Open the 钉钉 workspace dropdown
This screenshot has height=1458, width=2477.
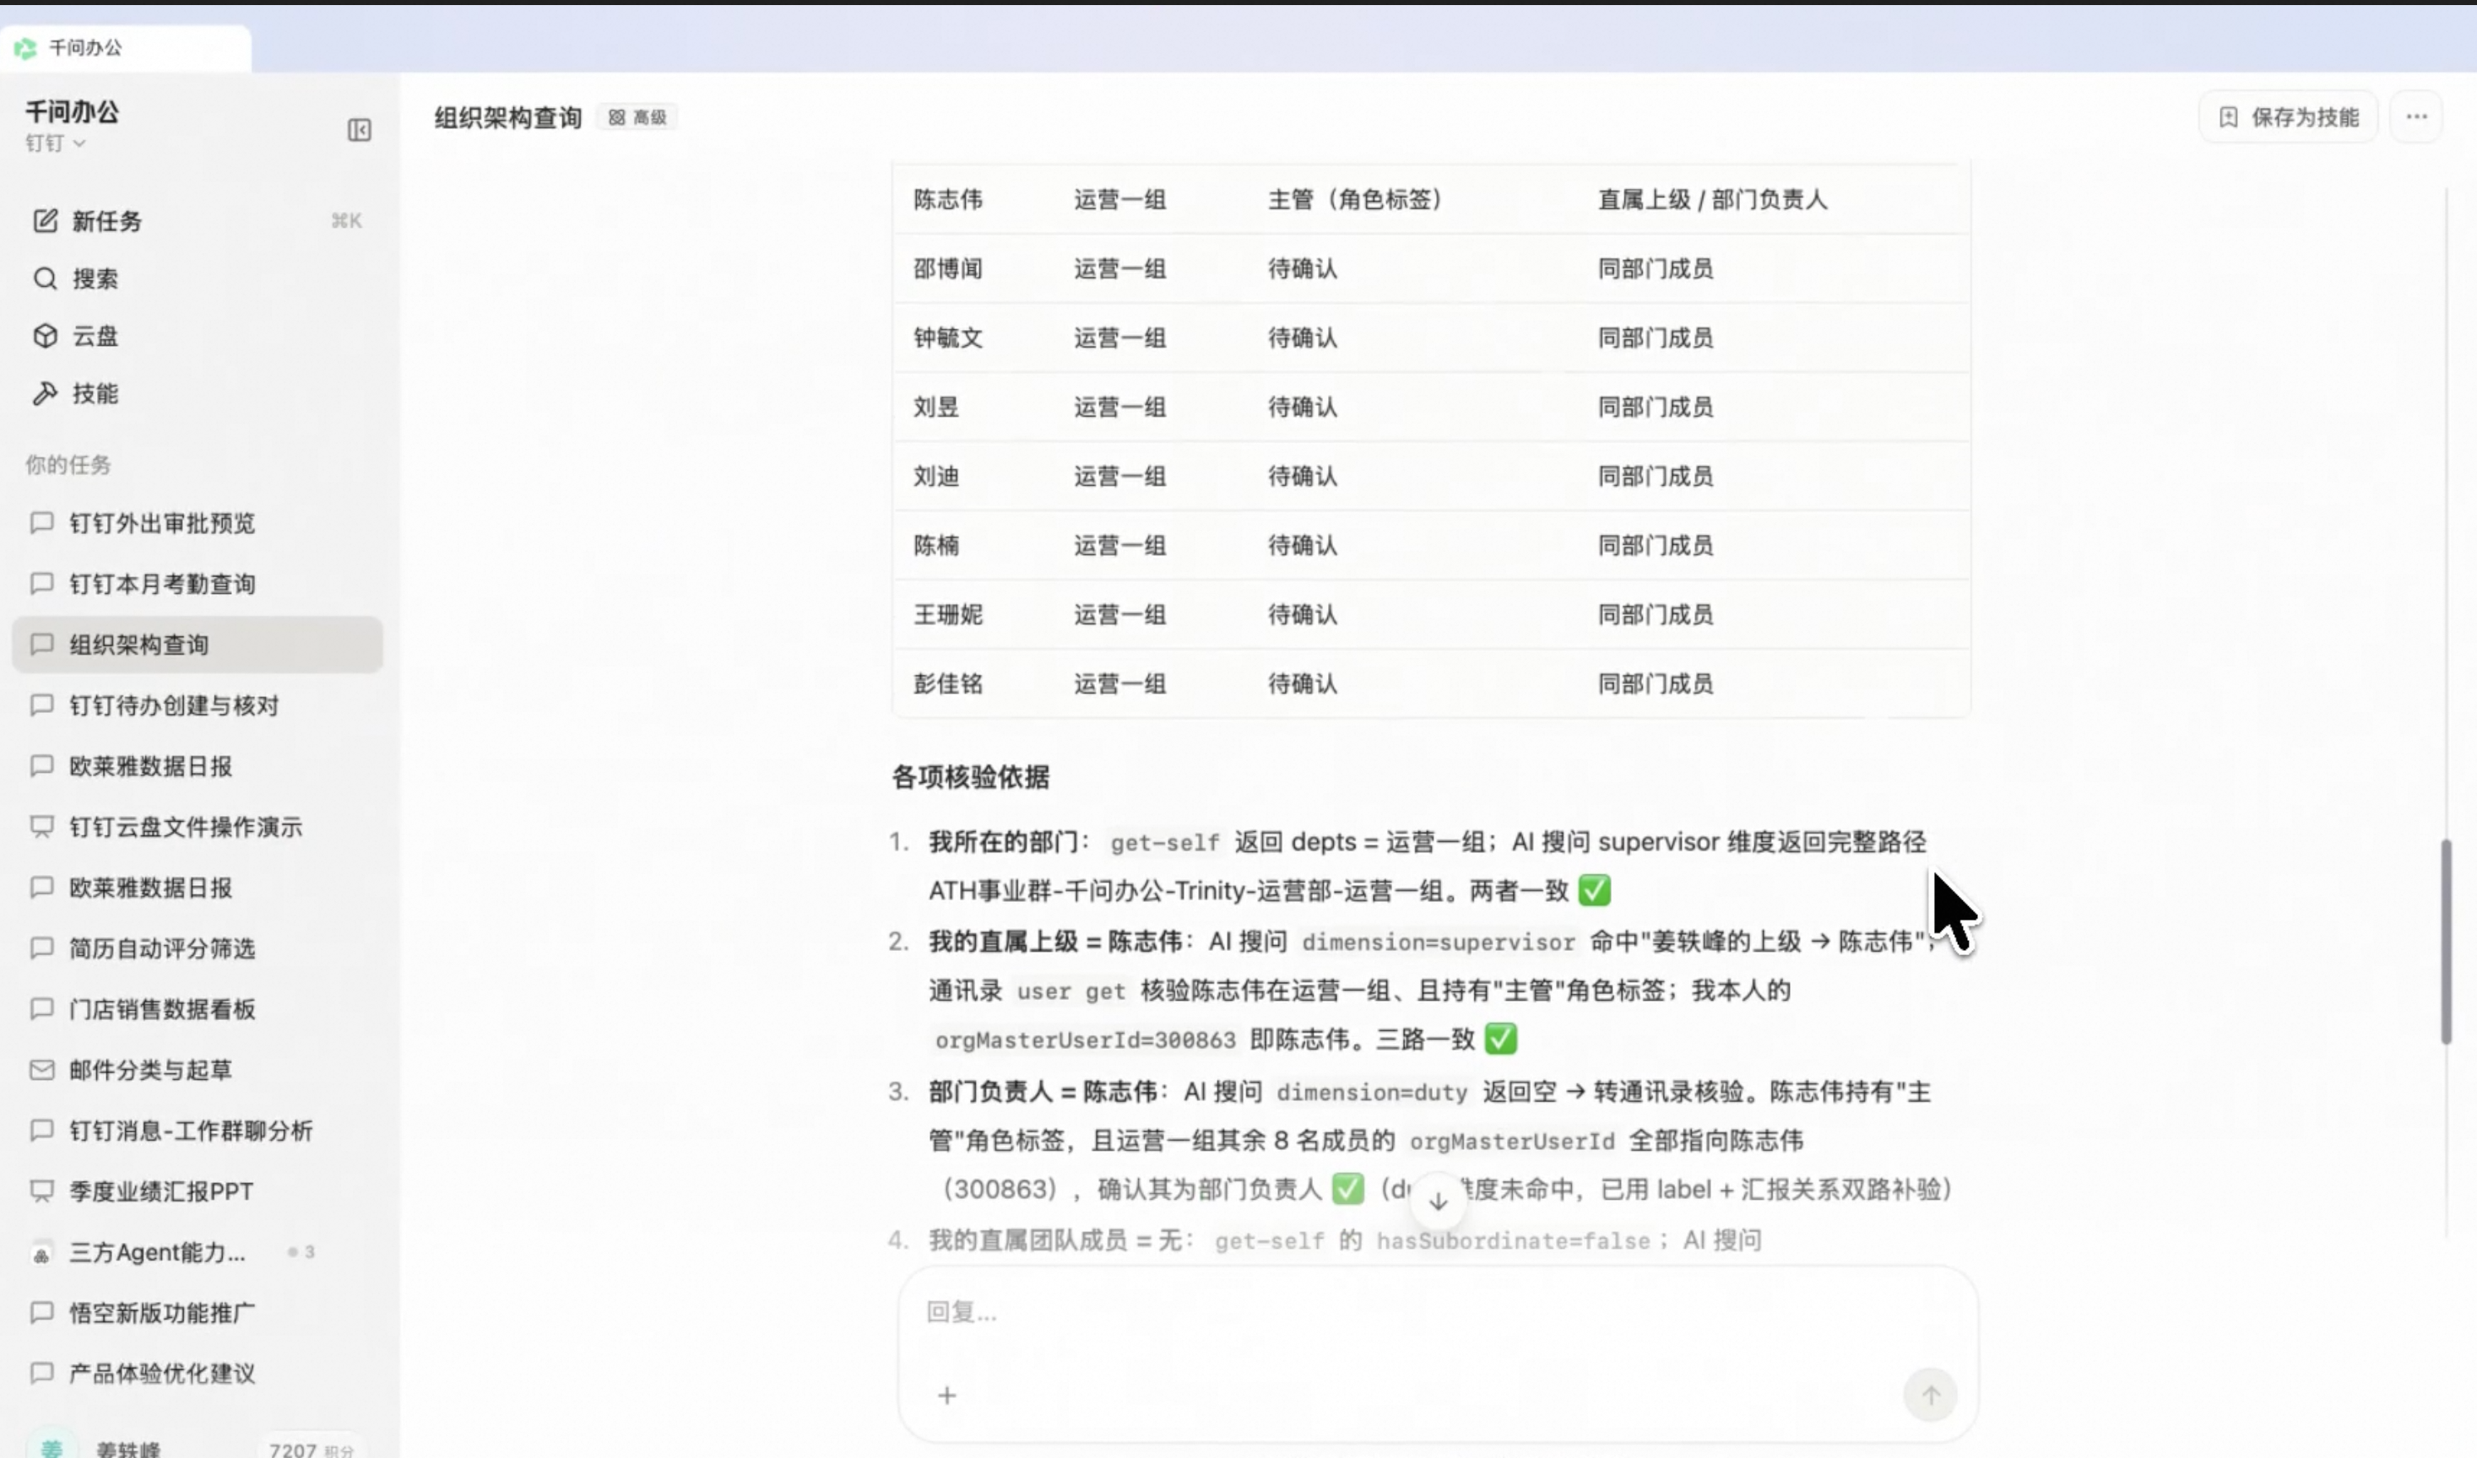click(55, 143)
